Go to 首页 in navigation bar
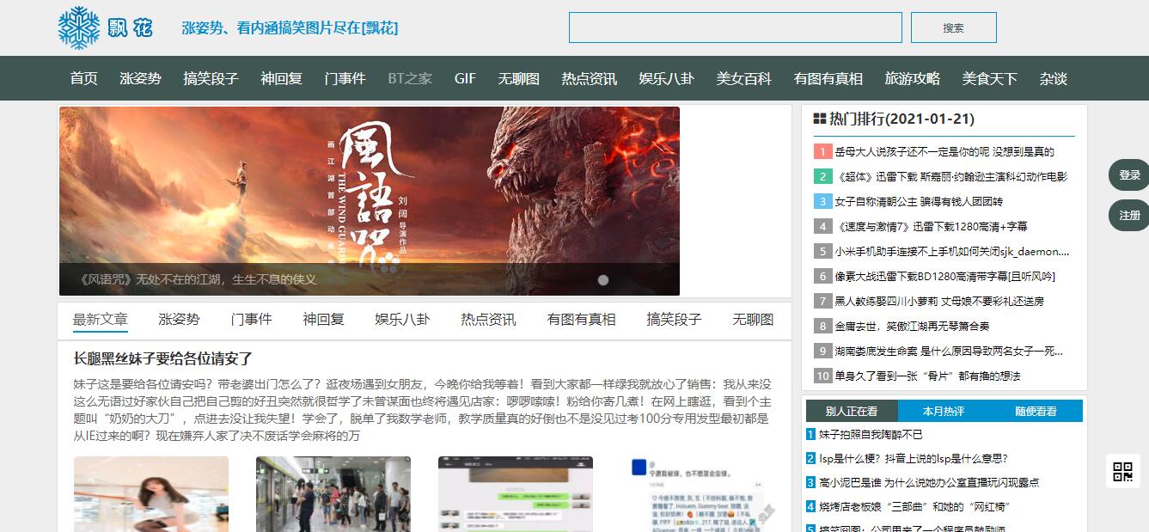The image size is (1149, 532). pos(84,78)
